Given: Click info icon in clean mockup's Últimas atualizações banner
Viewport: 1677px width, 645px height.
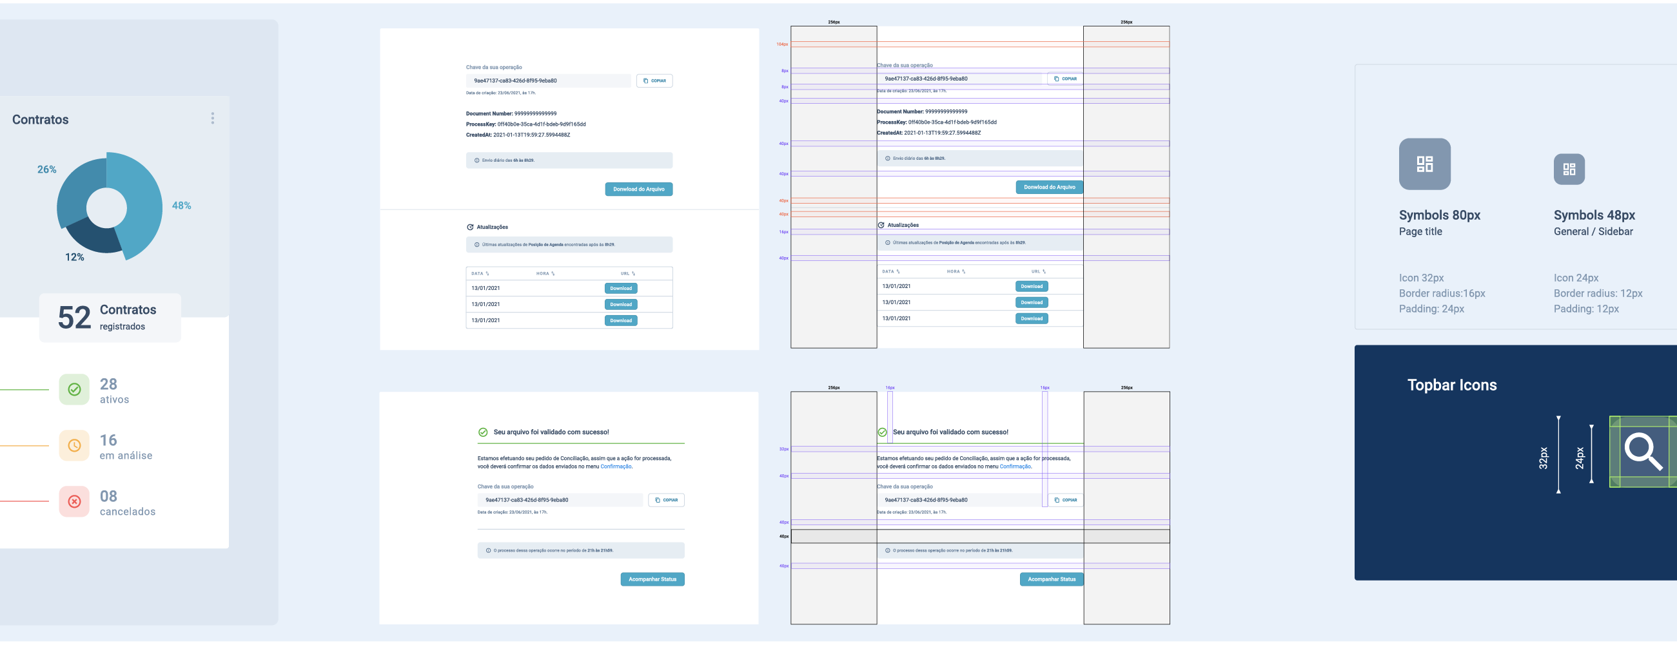Looking at the screenshot, I should click(x=476, y=245).
